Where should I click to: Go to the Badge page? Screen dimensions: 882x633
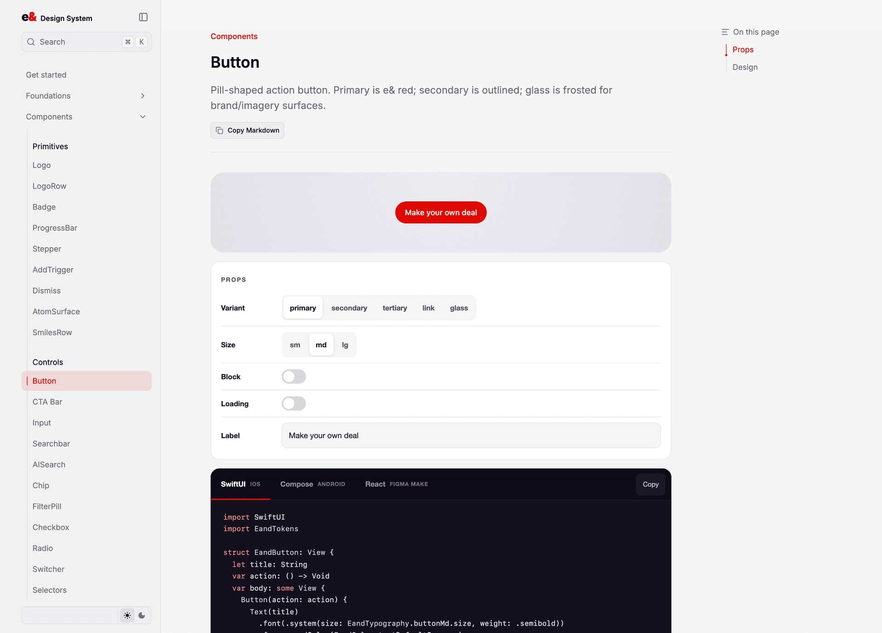(86, 207)
